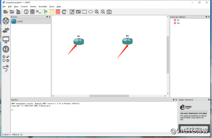Close the Routers panel
The width and height of the screenshot is (212, 138).
click(x=50, y=17)
